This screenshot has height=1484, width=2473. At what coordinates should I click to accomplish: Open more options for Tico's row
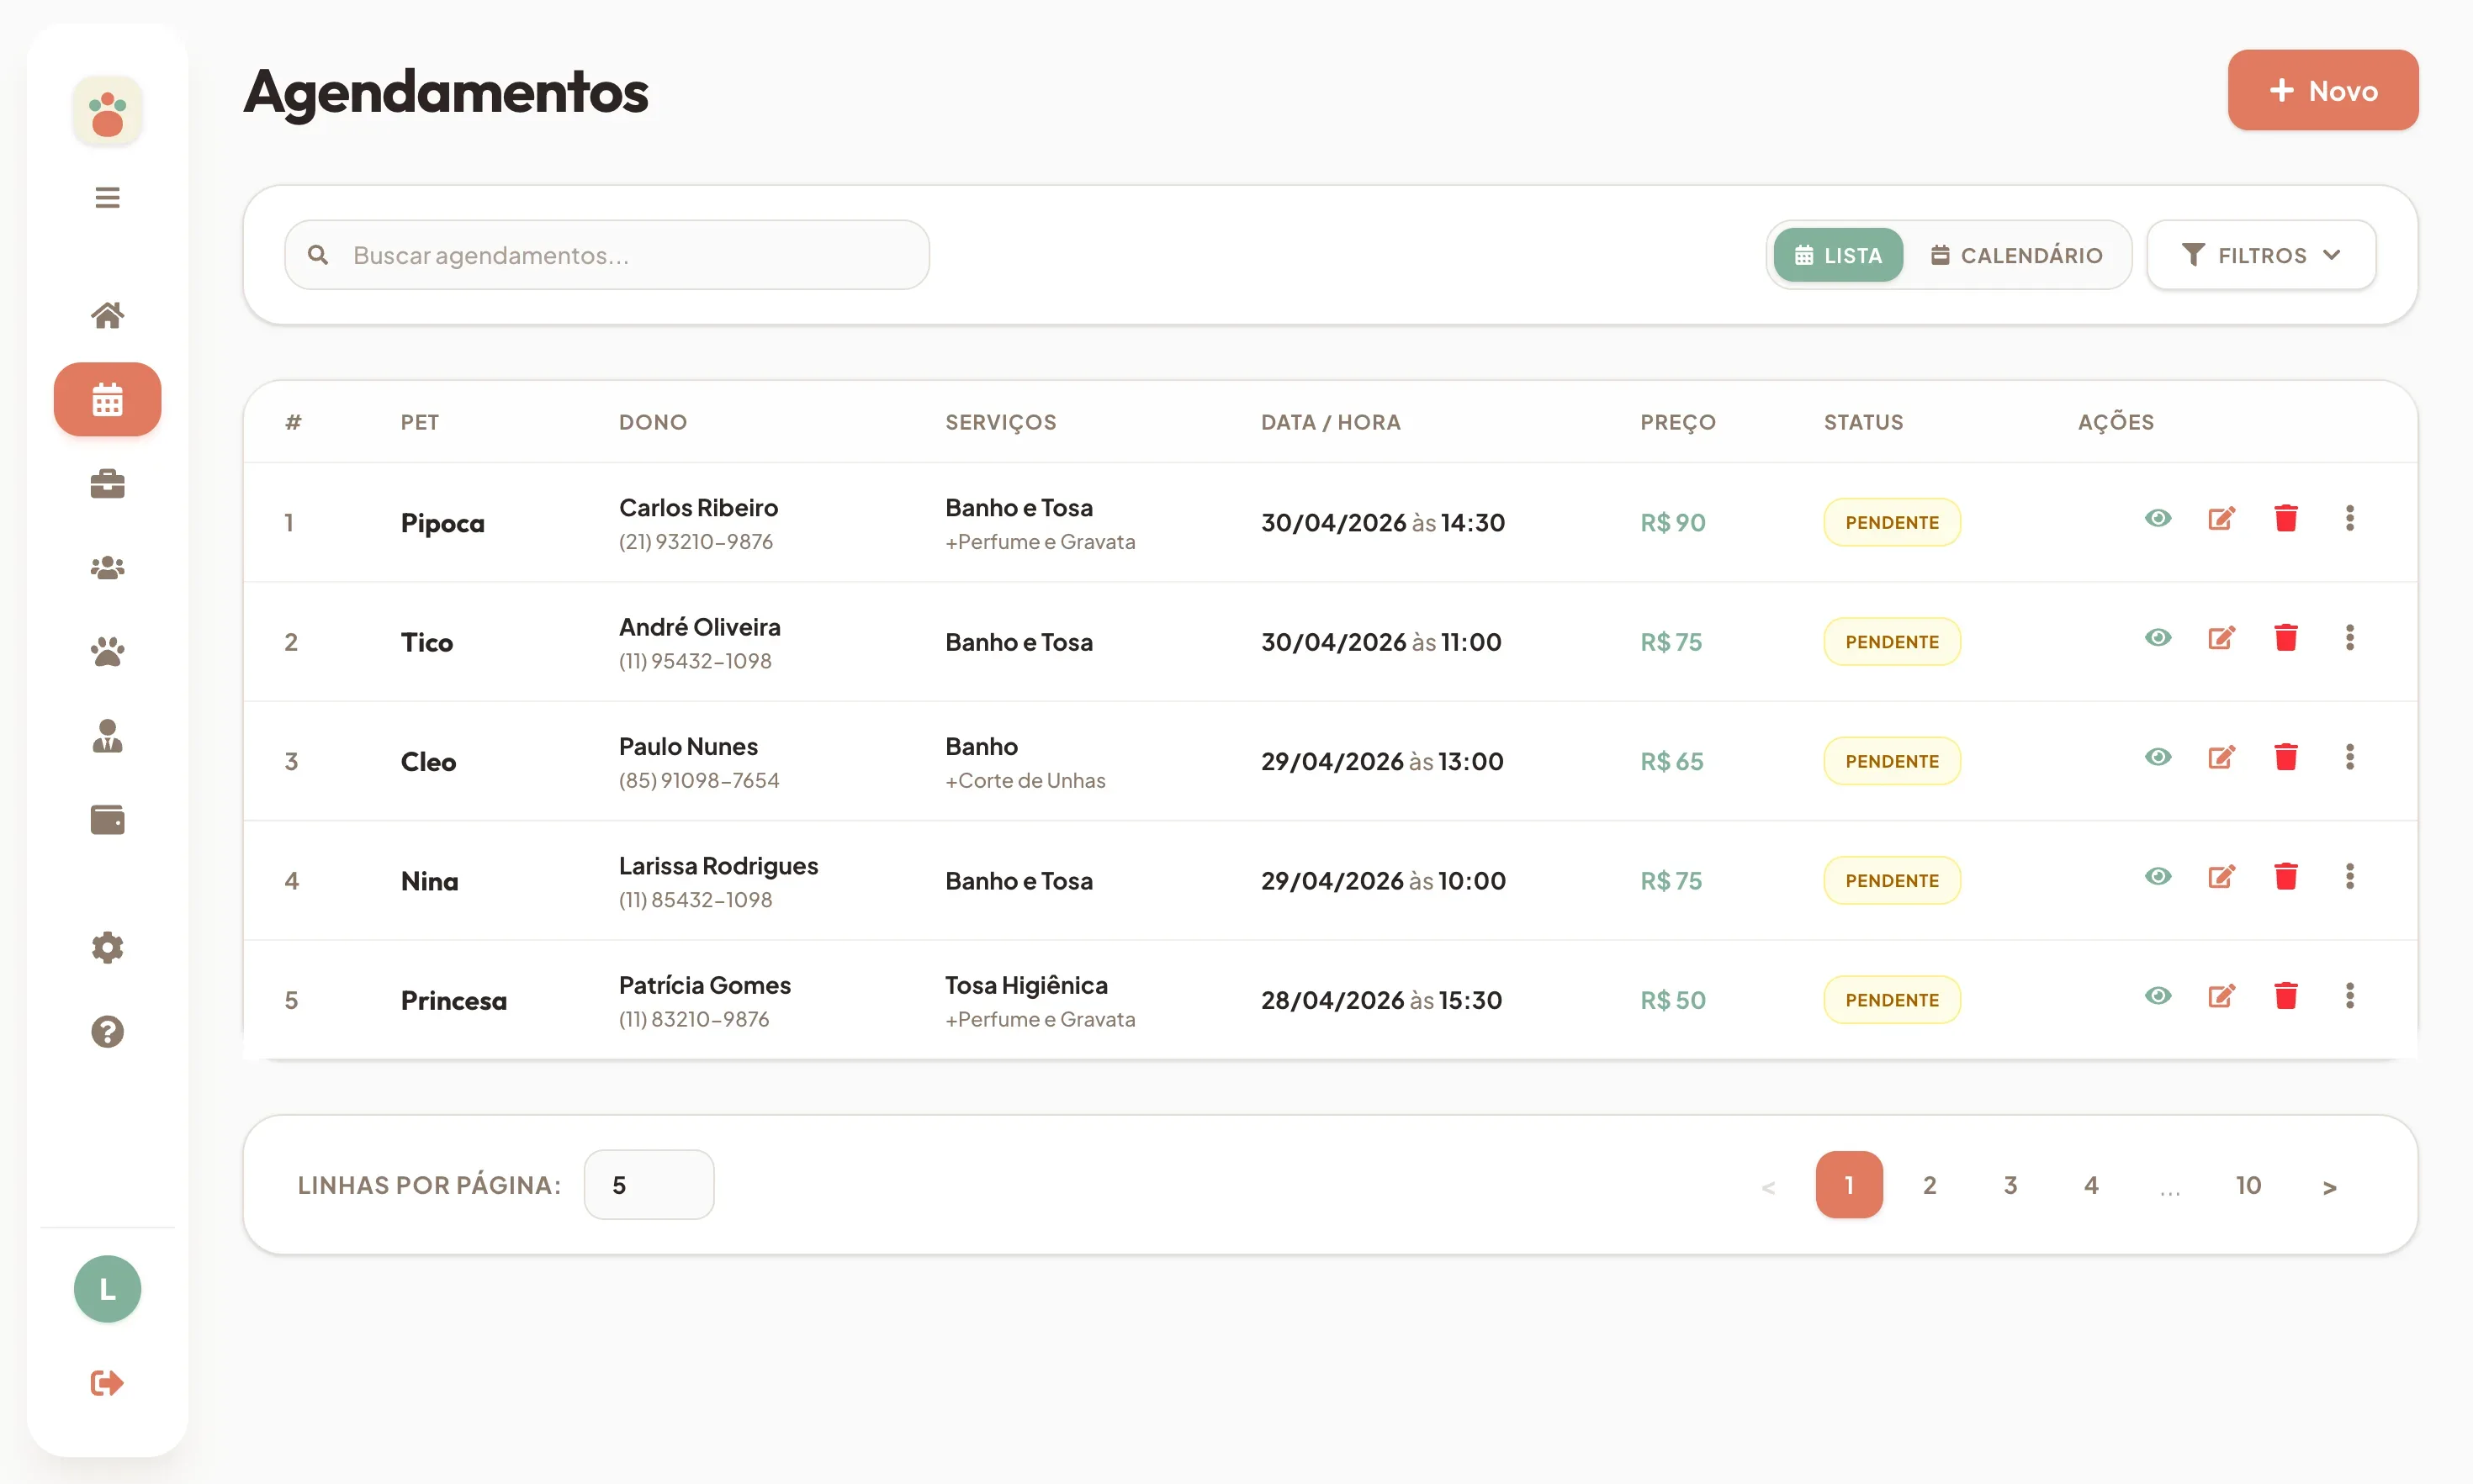(x=2350, y=637)
